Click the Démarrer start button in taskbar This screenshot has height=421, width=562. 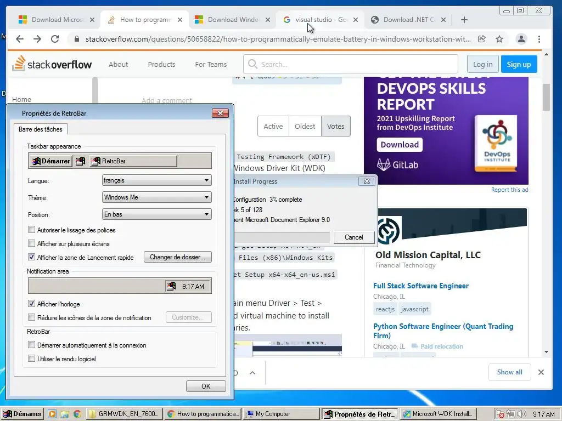click(23, 414)
